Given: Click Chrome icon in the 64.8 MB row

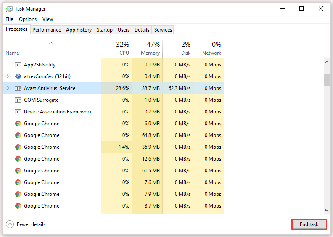Looking at the screenshot, I should pyautogui.click(x=18, y=135).
